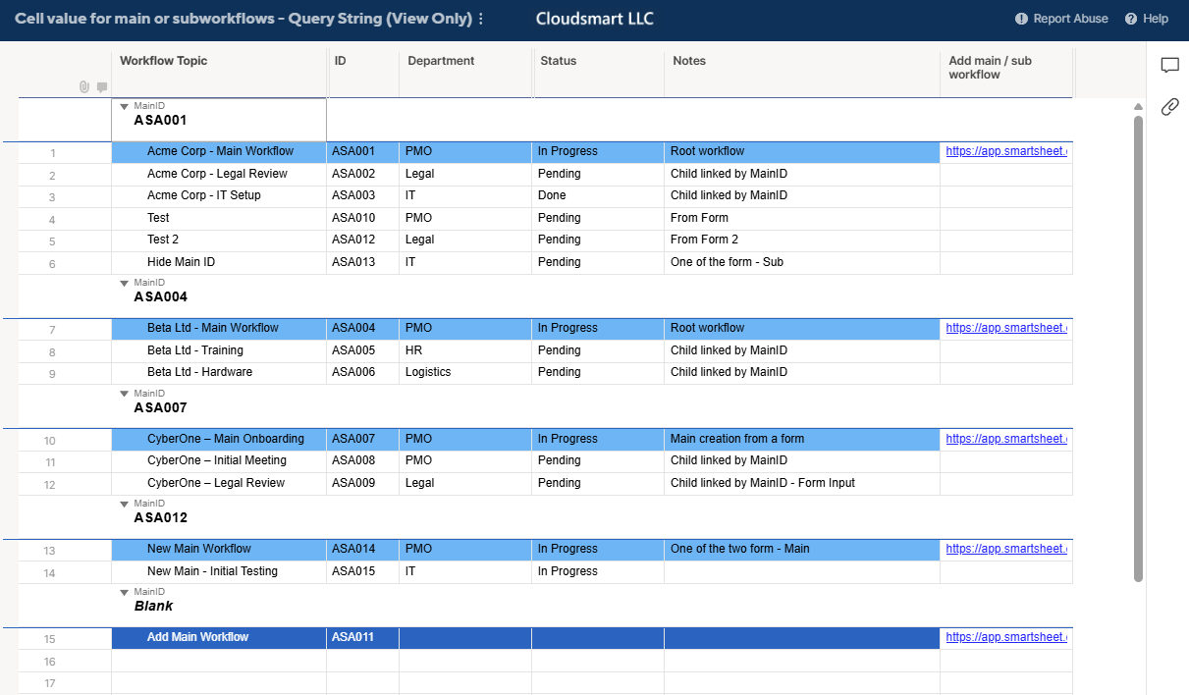The height and width of the screenshot is (695, 1189).
Task: Click the ASA001 group heading
Action: pos(160,121)
